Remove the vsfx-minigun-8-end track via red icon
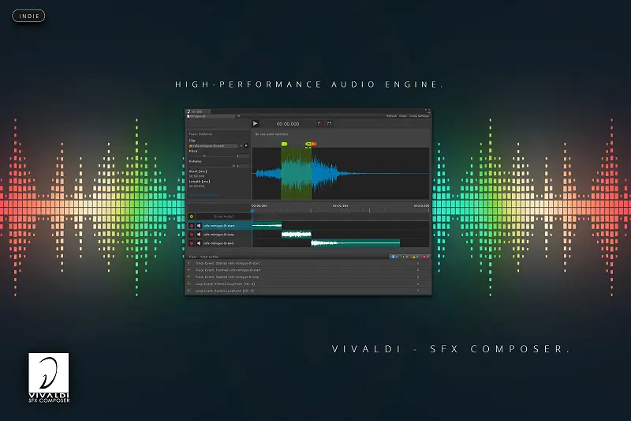The height and width of the screenshot is (421, 631). [x=192, y=243]
